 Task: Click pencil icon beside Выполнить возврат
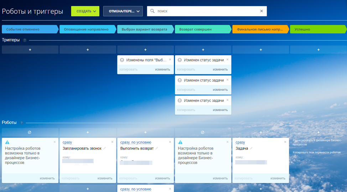pos(157,148)
